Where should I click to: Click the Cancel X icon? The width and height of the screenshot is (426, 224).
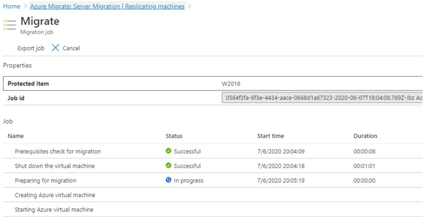pos(55,48)
